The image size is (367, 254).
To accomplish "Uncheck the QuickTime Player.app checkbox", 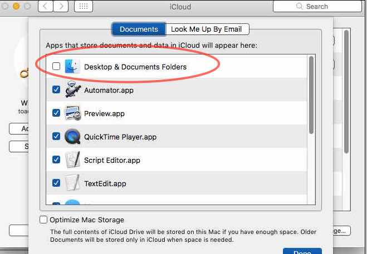I will click(x=56, y=136).
